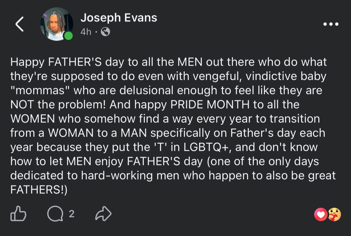View the red heart love reaction
The image size is (351, 236).
[x=321, y=214]
